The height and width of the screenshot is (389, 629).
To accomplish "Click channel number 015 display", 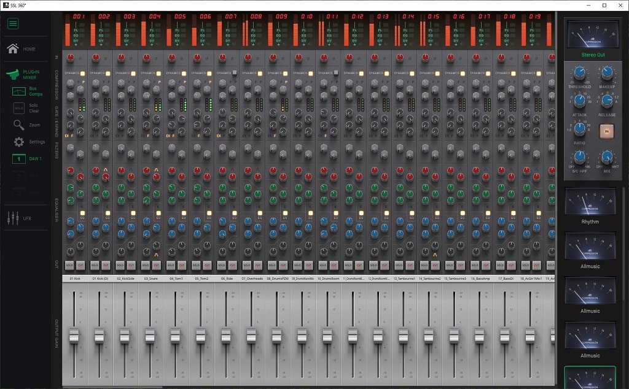I will point(433,17).
